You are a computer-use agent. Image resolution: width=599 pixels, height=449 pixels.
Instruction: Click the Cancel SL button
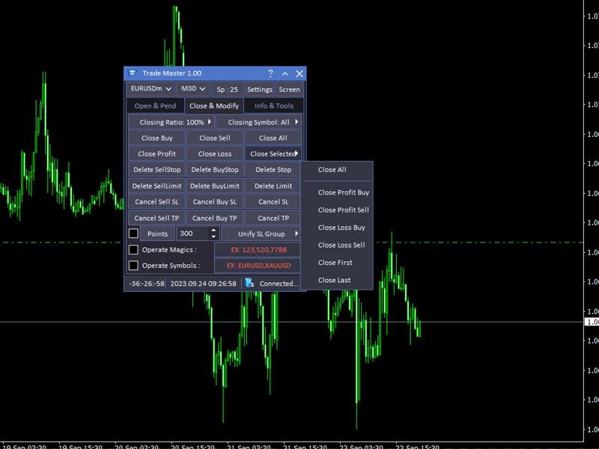coord(273,201)
